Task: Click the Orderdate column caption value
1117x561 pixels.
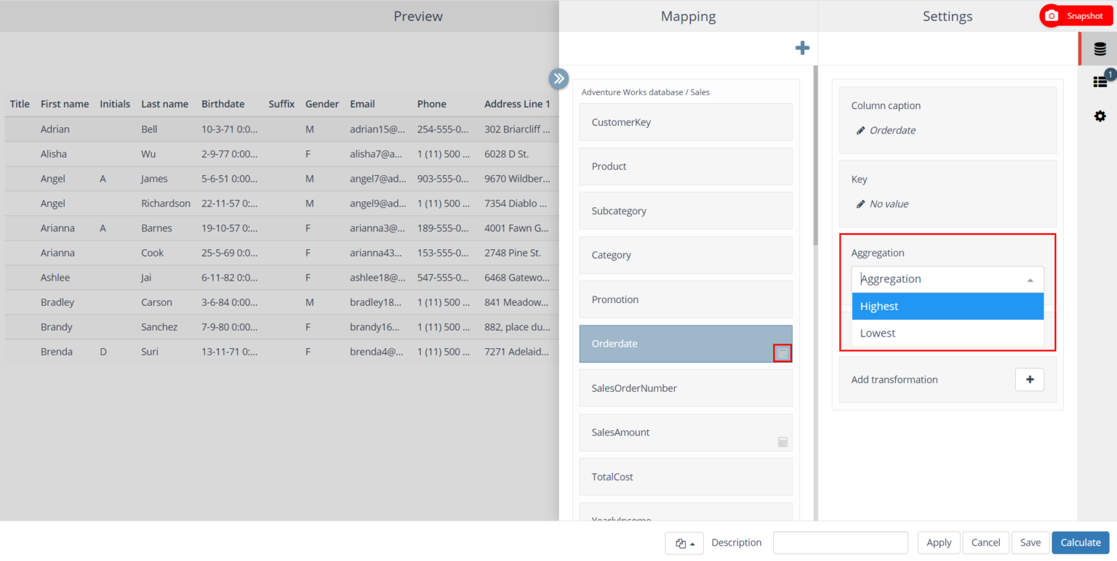Action: click(892, 131)
